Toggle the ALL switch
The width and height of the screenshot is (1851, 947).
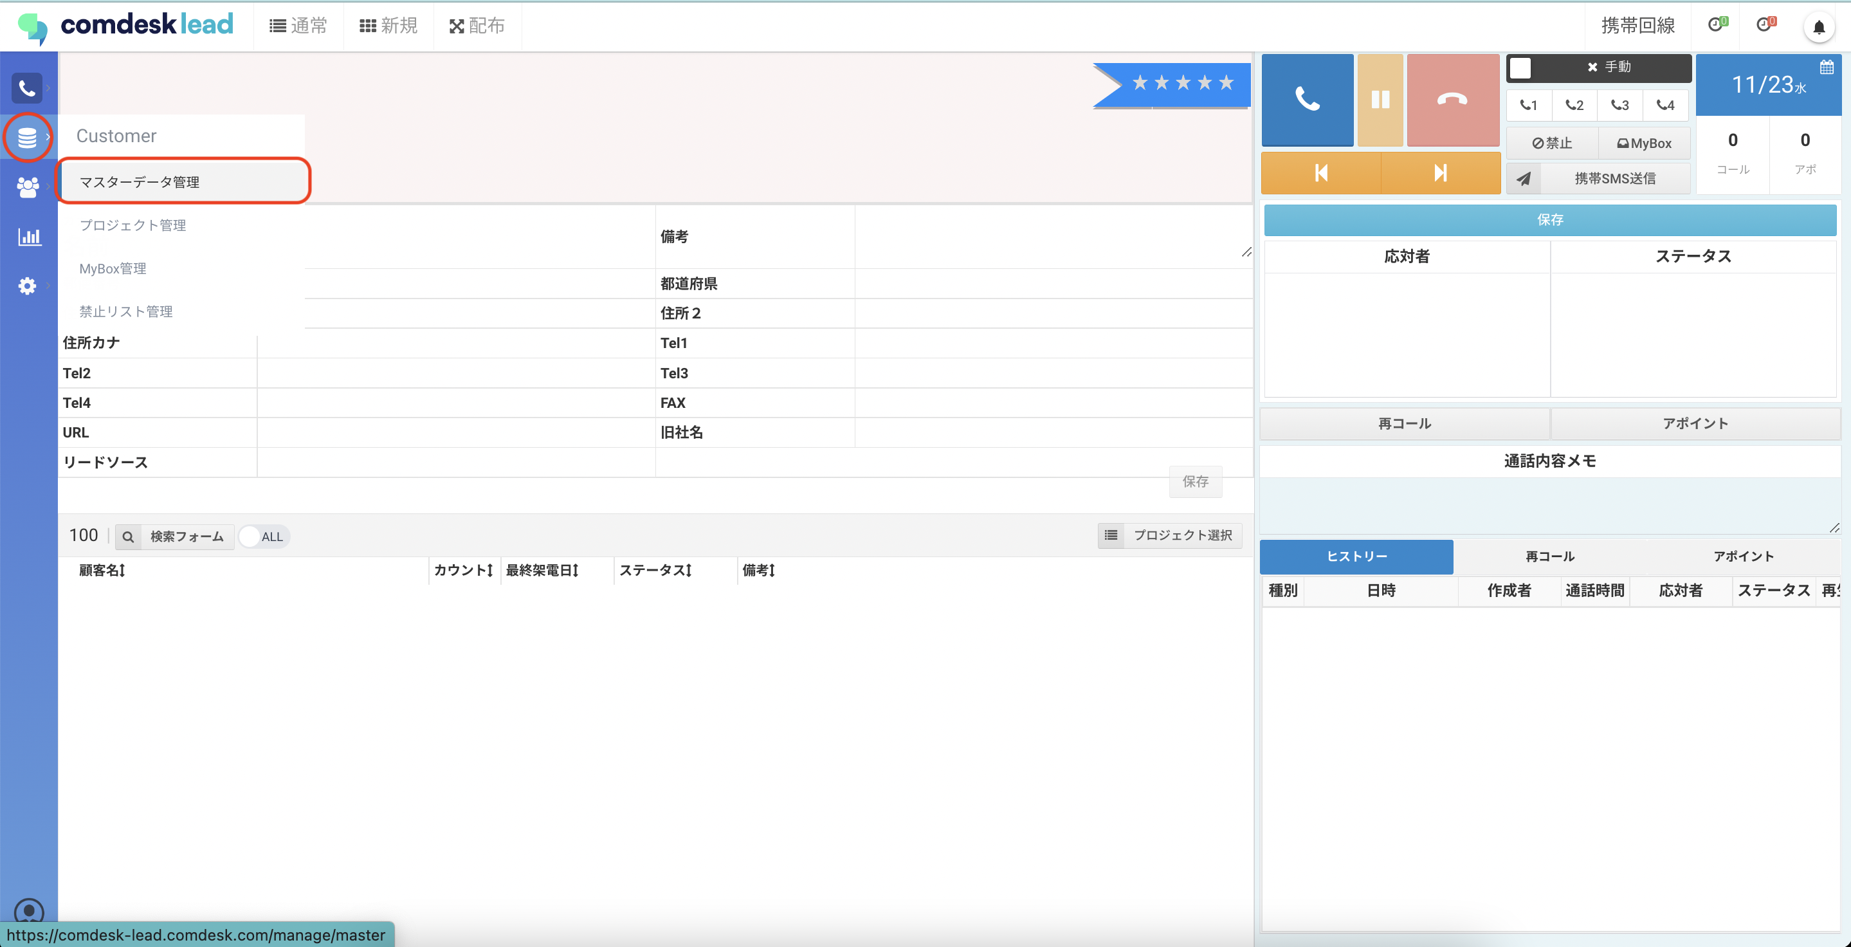pos(263,536)
